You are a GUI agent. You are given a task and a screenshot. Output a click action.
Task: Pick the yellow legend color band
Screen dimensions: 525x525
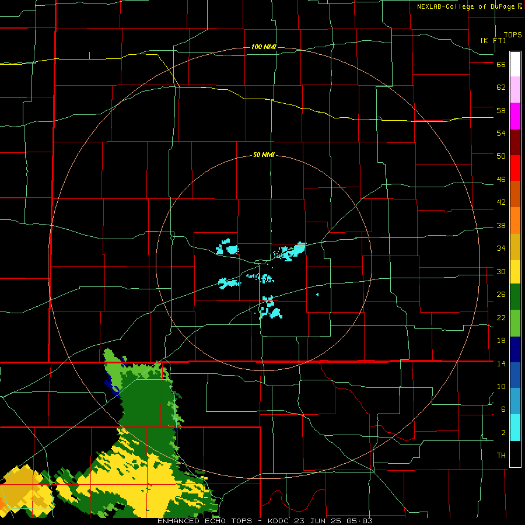click(515, 272)
